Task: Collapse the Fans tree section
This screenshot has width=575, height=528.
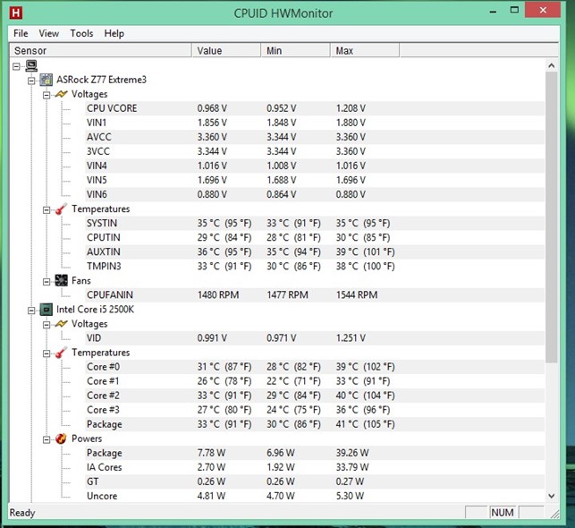Action: point(46,281)
